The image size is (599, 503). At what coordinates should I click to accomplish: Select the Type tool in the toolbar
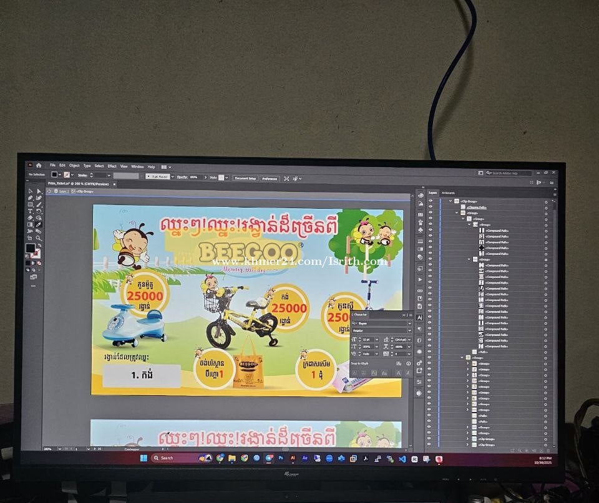click(31, 211)
